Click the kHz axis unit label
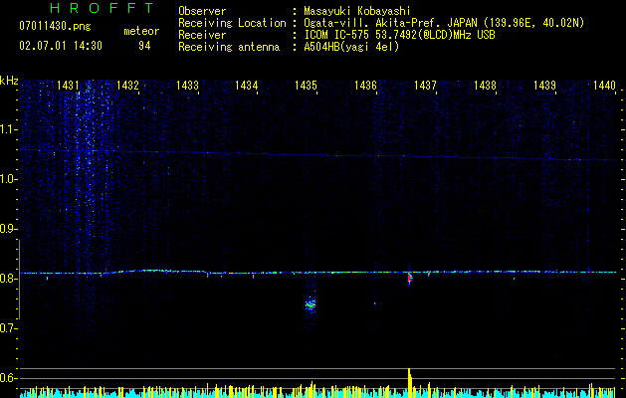 [x=9, y=81]
